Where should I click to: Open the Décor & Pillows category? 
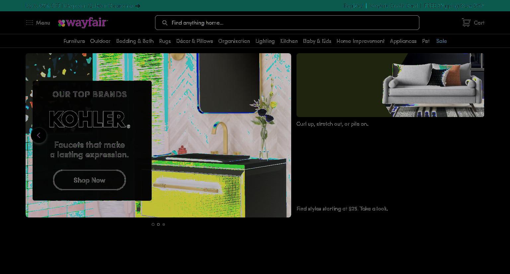click(195, 41)
